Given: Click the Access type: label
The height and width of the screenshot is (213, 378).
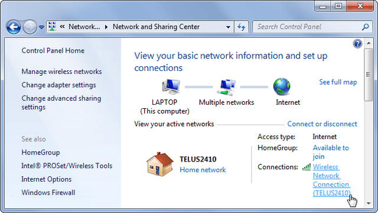Looking at the screenshot, I should [276, 137].
